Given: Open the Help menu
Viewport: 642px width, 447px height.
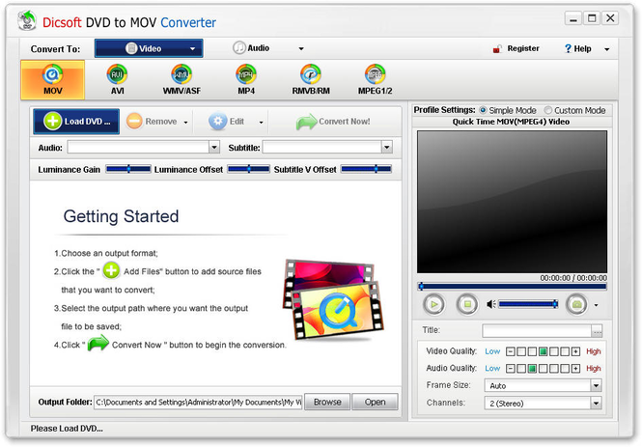Looking at the screenshot, I should point(577,48).
